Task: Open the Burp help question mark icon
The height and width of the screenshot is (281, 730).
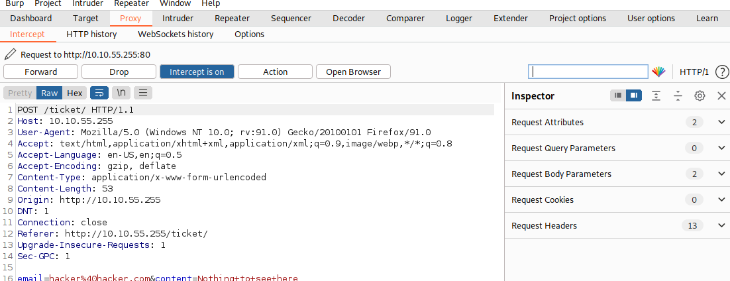Action: pos(722,72)
